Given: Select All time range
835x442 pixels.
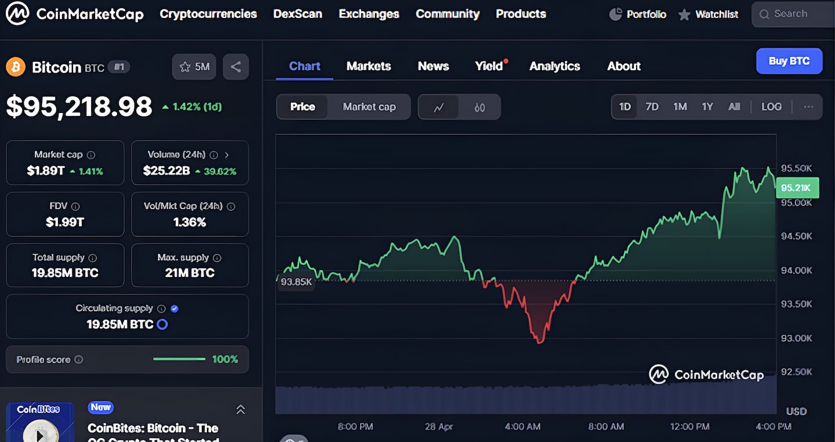Looking at the screenshot, I should [734, 107].
